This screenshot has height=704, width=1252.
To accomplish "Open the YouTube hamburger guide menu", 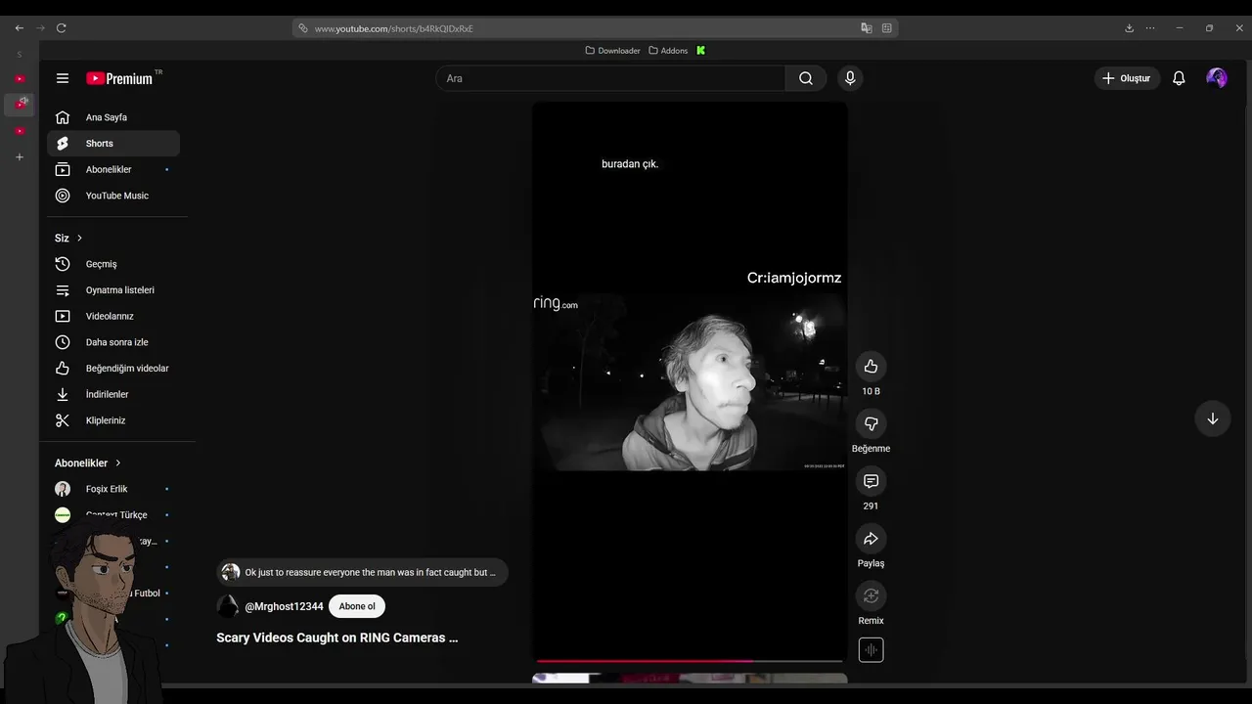I will click(63, 78).
